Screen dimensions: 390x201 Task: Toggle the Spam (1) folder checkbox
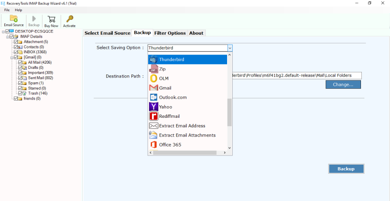click(x=20, y=83)
